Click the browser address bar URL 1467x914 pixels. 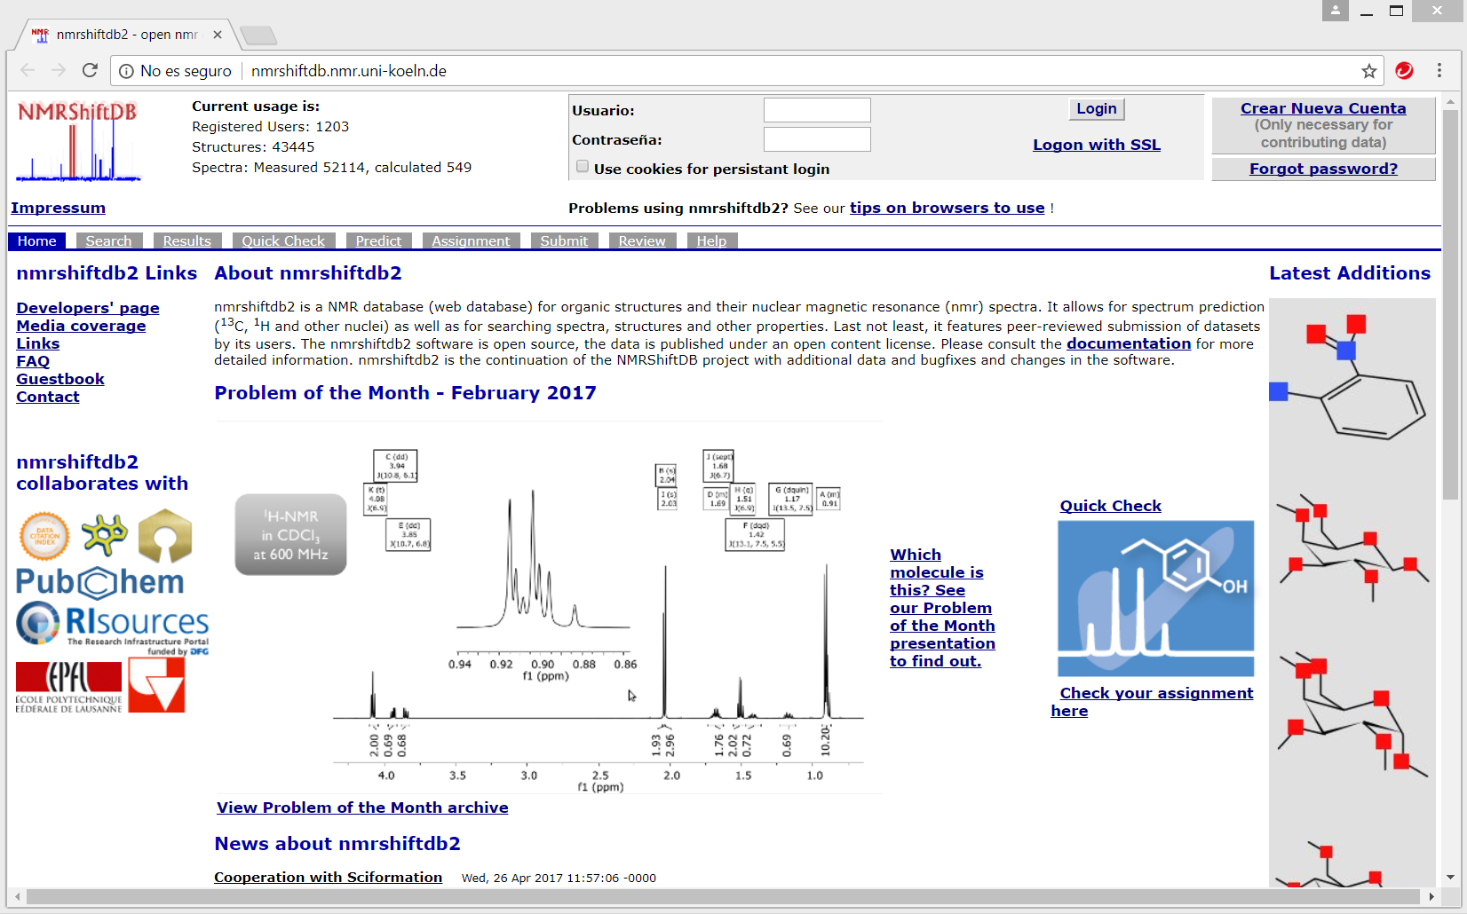pos(349,71)
